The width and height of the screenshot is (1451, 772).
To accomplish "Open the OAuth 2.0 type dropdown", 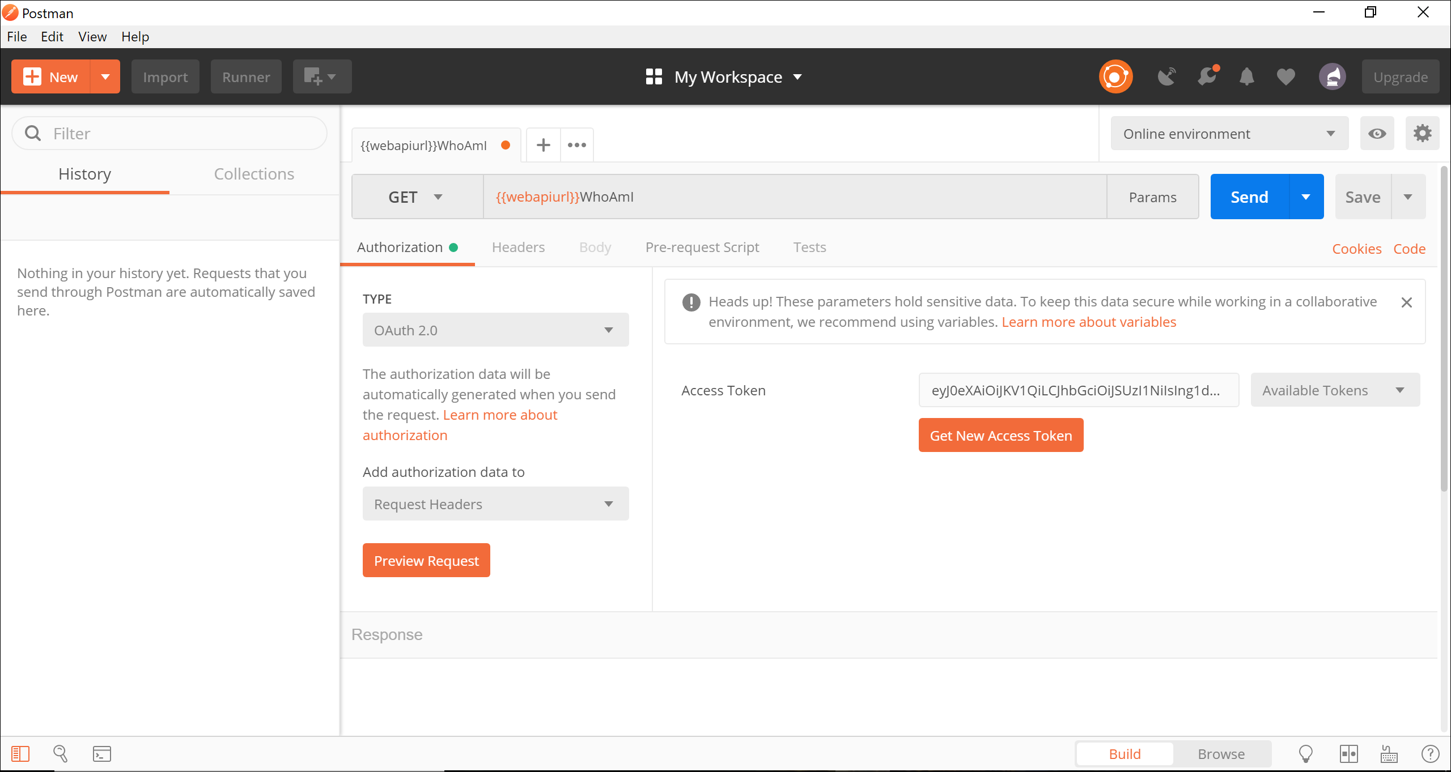I will coord(495,330).
